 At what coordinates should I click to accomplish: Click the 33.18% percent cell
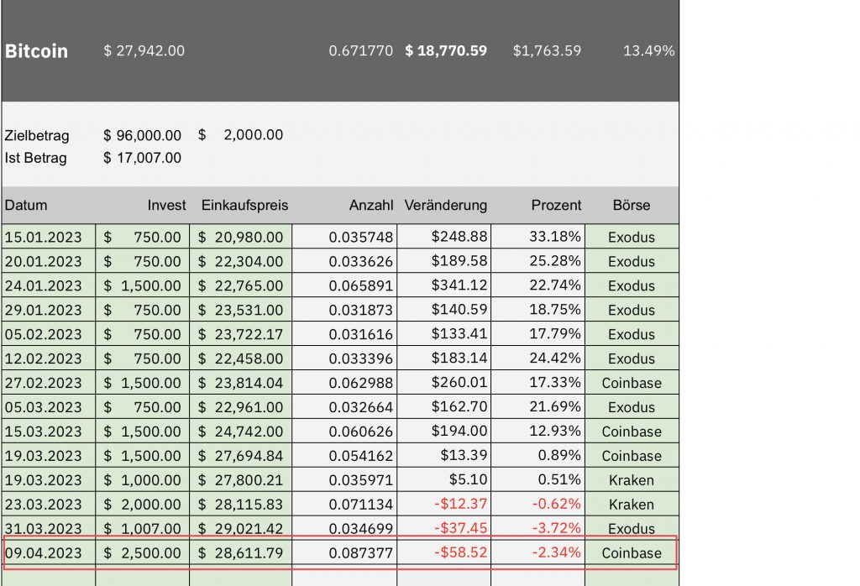(x=538, y=237)
